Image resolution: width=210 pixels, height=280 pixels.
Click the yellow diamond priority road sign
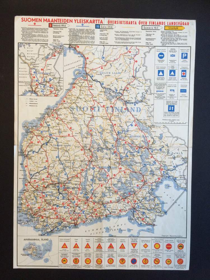(145, 246)
